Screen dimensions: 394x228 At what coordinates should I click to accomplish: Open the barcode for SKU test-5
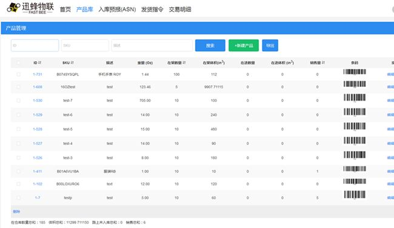click(355, 127)
